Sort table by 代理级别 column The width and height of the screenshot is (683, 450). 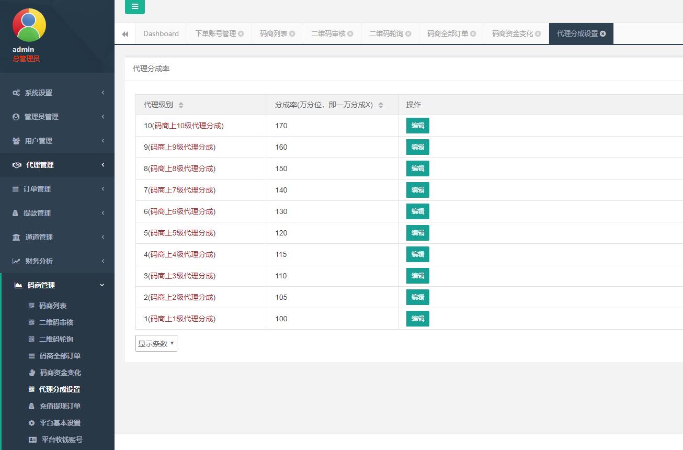(x=181, y=105)
